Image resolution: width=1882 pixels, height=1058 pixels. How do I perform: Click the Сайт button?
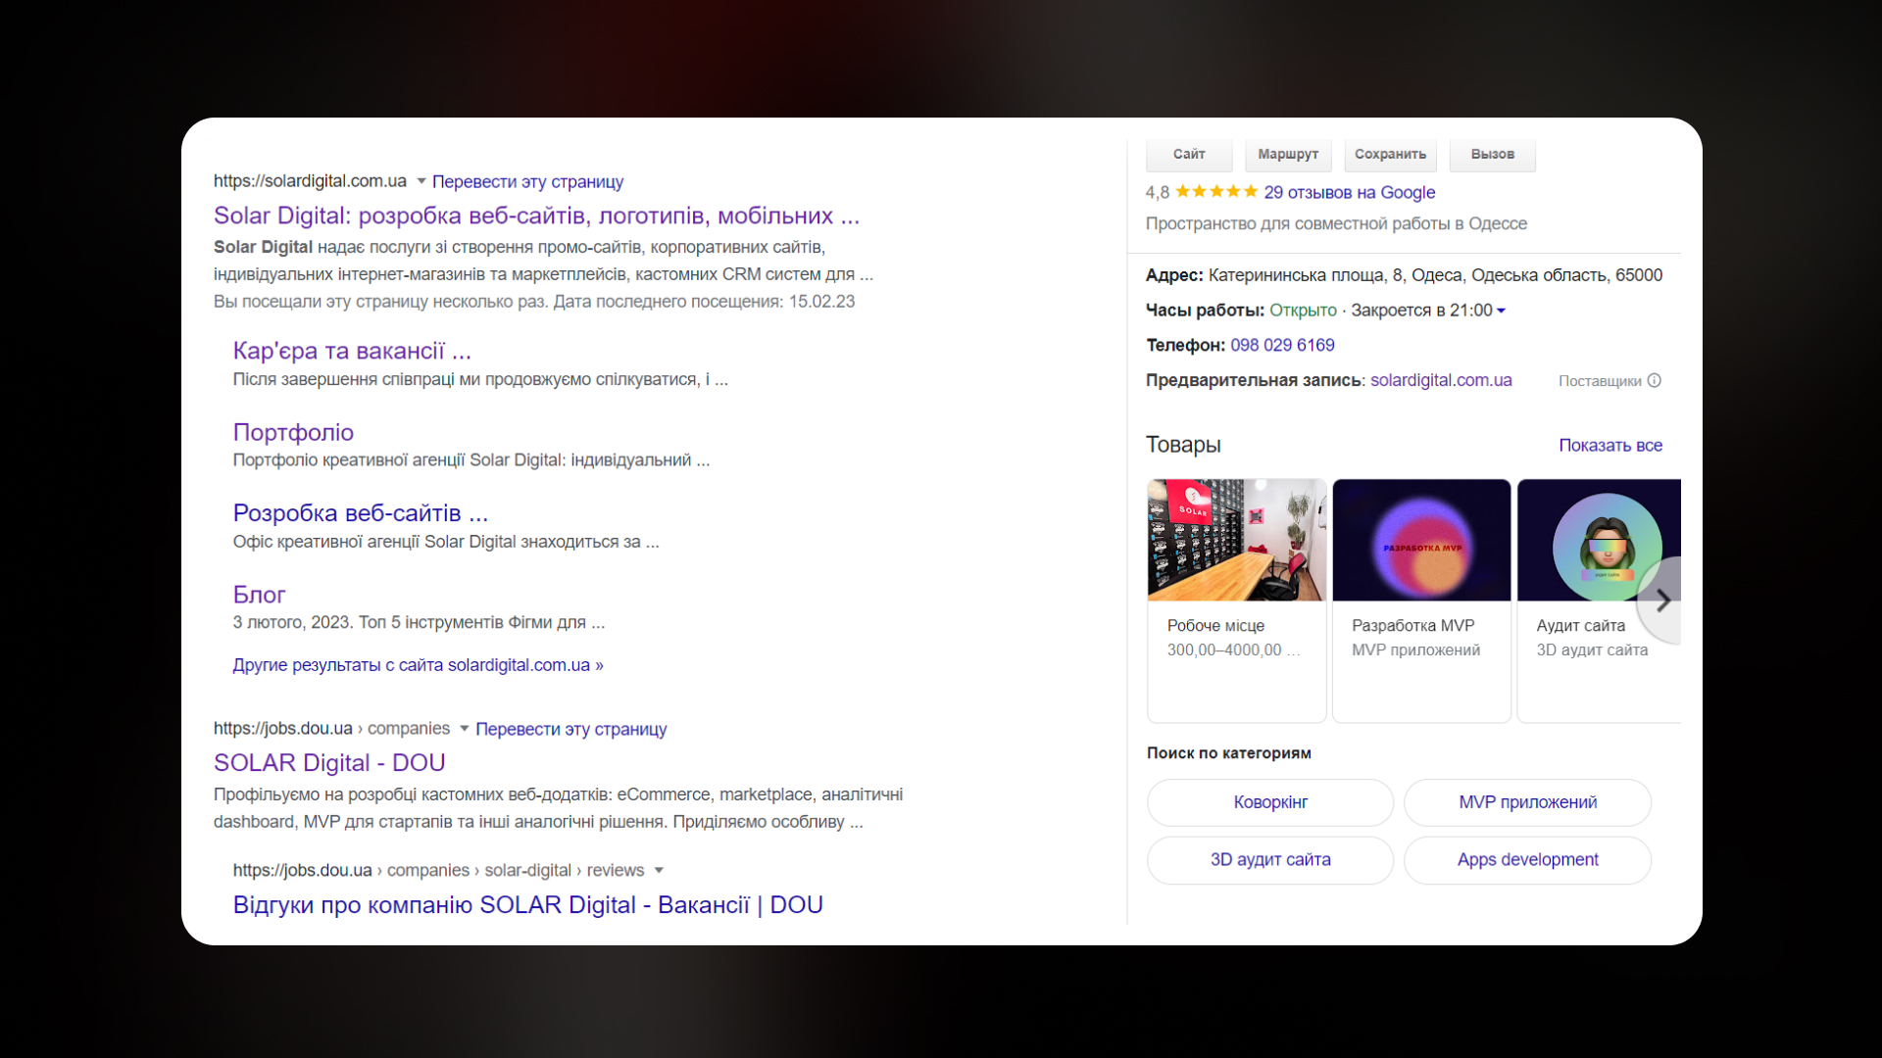click(x=1189, y=154)
